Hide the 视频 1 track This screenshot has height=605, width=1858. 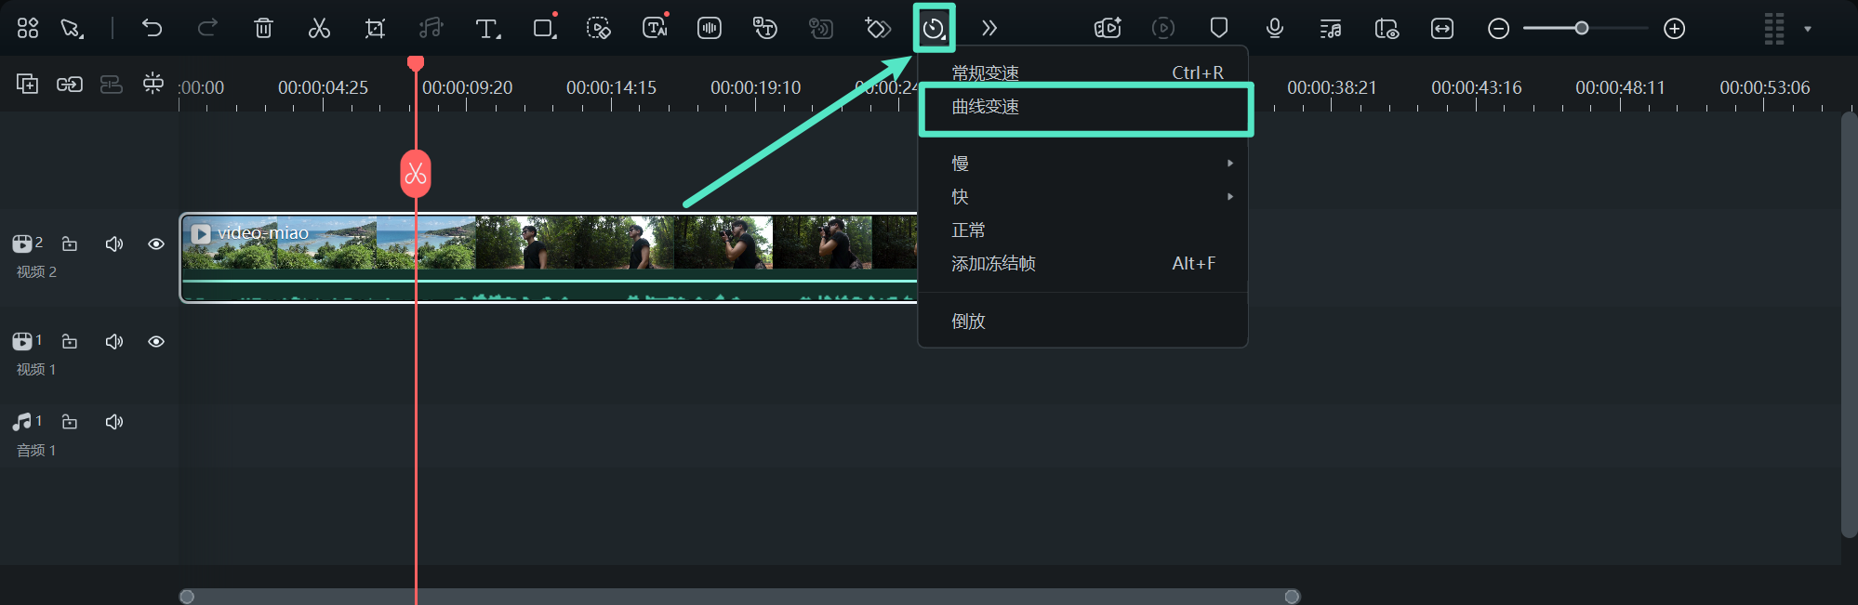point(156,341)
